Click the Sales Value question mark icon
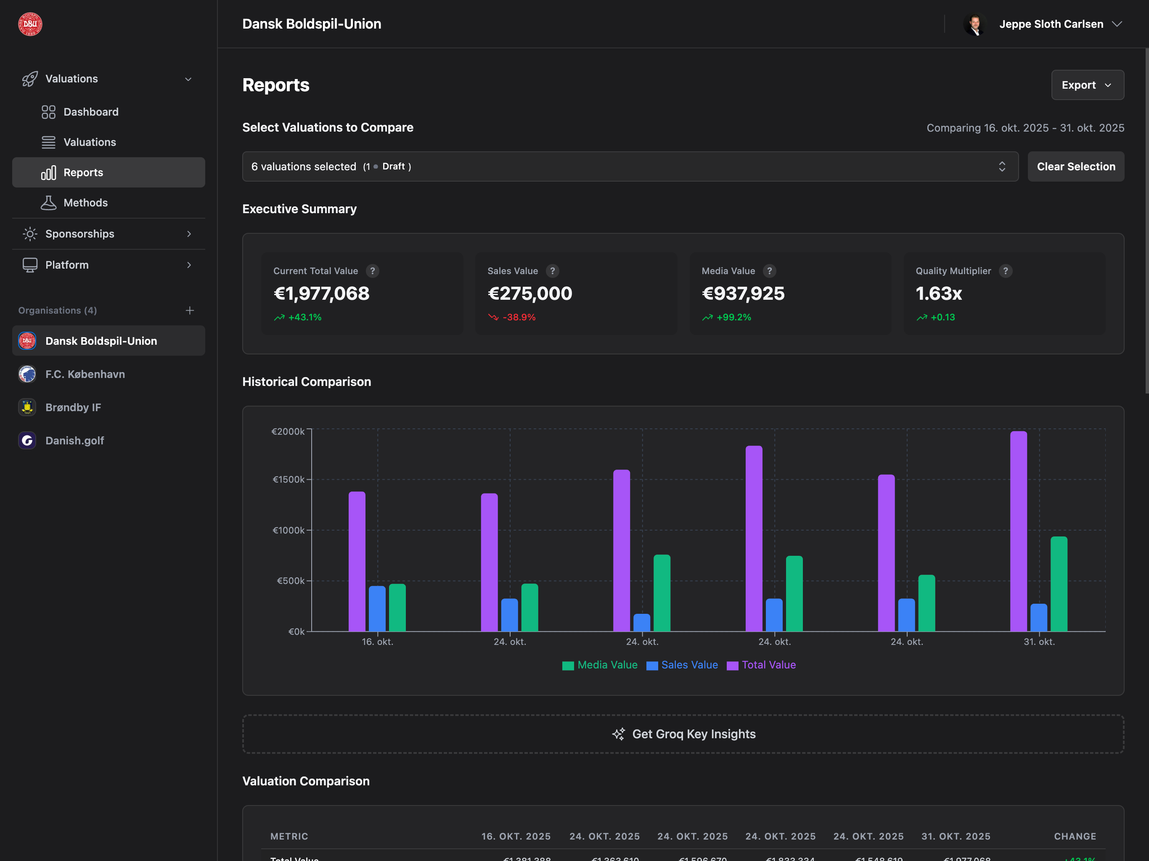The width and height of the screenshot is (1149, 861). pos(552,271)
